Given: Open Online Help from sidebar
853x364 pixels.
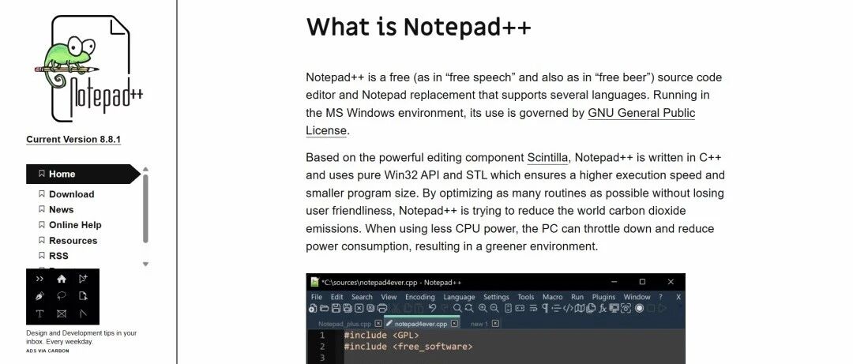Looking at the screenshot, I should (75, 225).
